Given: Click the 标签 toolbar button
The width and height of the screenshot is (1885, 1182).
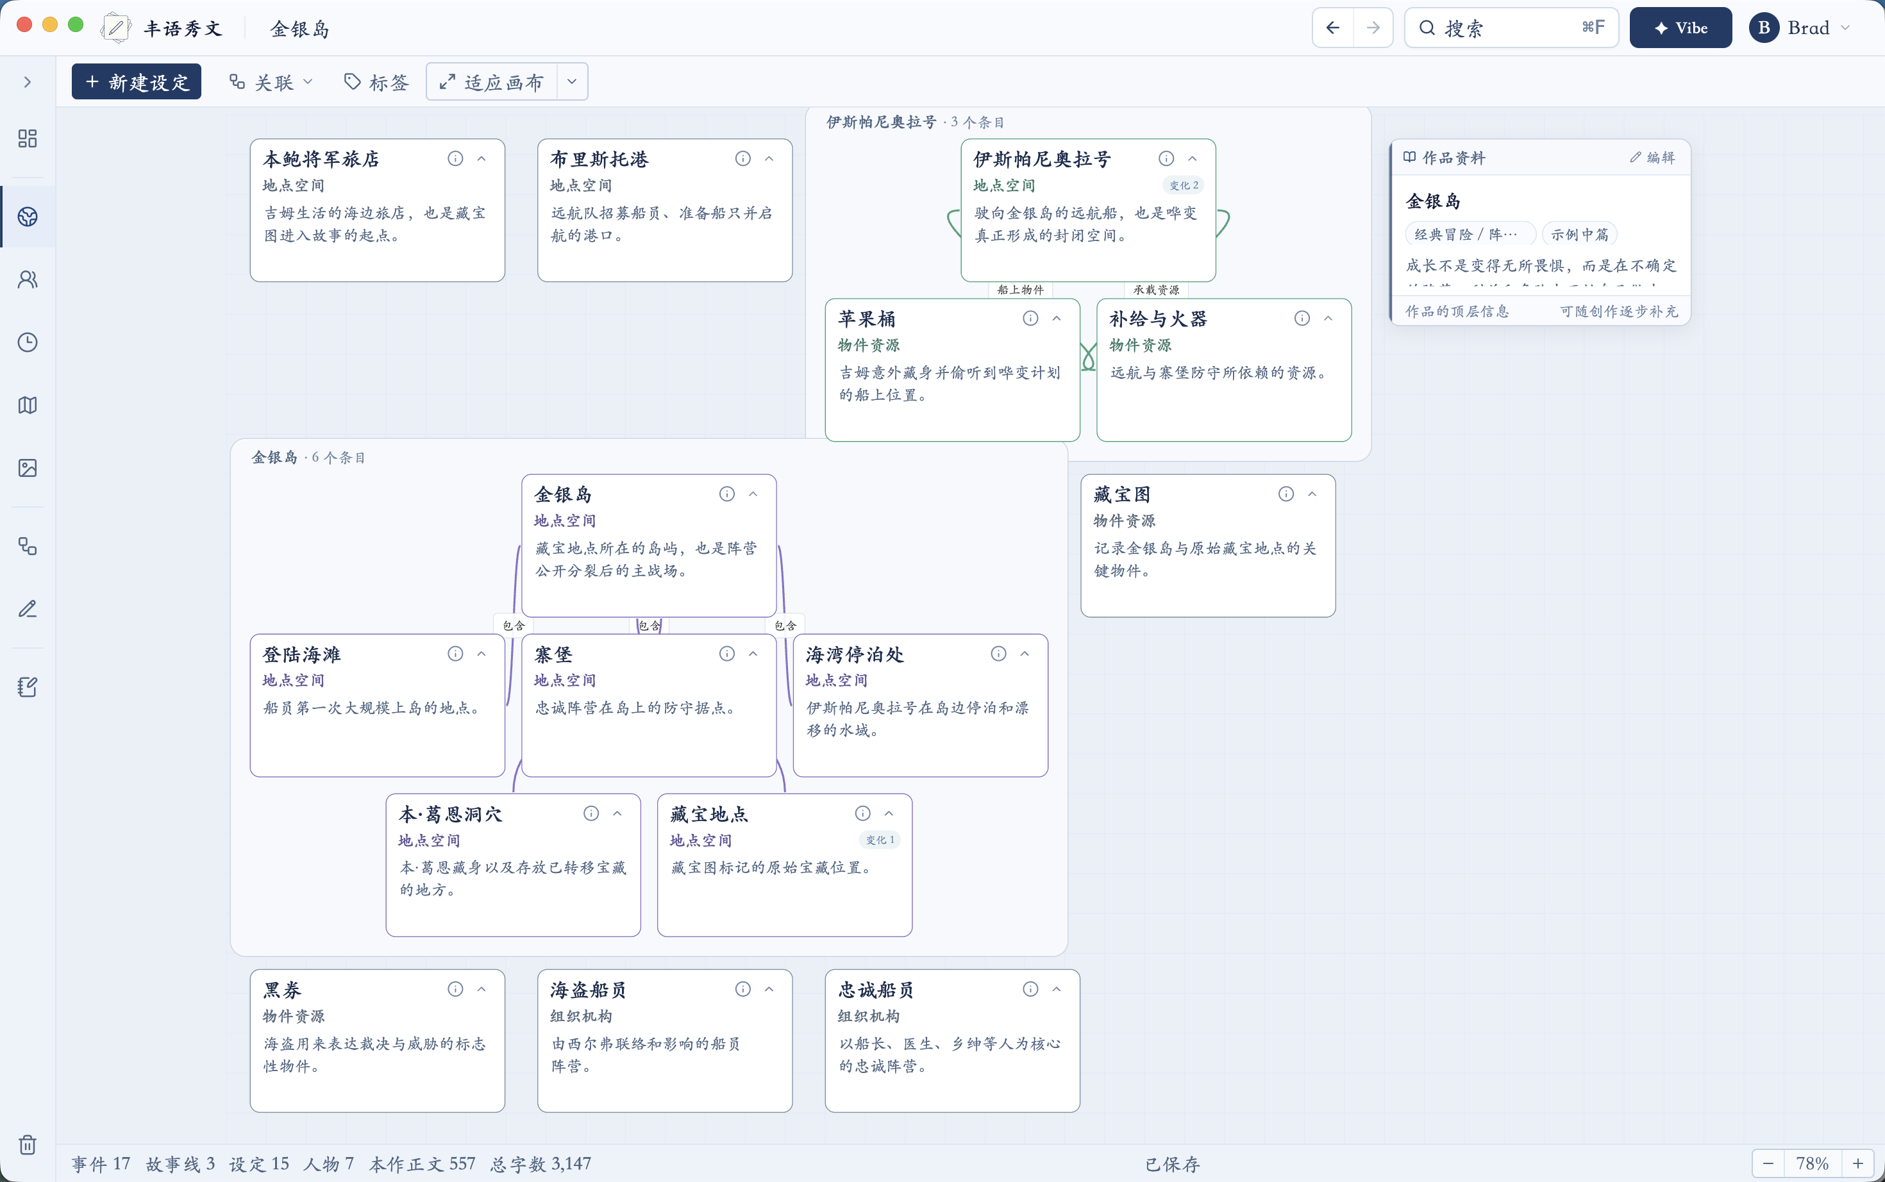Looking at the screenshot, I should tap(377, 82).
